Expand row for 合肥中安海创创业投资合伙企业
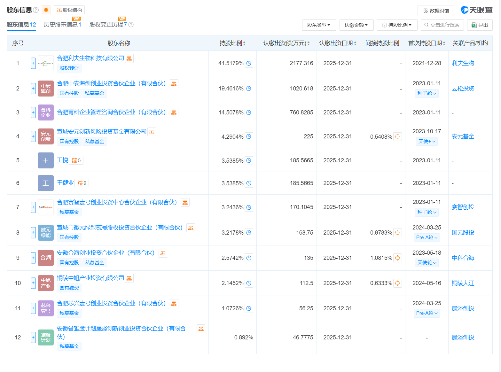 33,89
